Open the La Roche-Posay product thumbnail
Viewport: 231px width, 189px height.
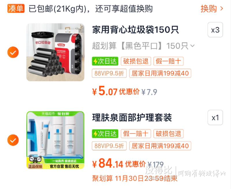point(55,140)
